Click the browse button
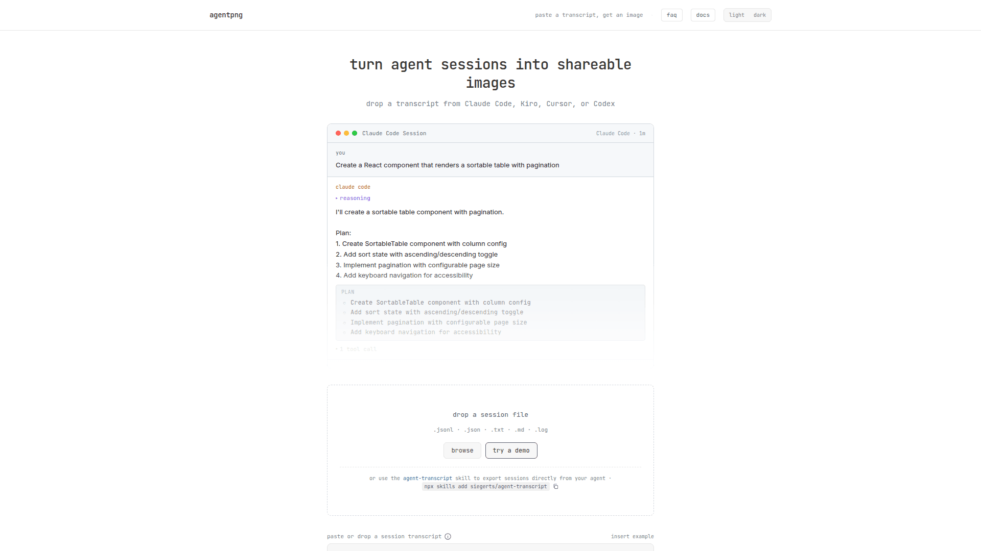Viewport: 981px width, 551px height. tap(462, 450)
